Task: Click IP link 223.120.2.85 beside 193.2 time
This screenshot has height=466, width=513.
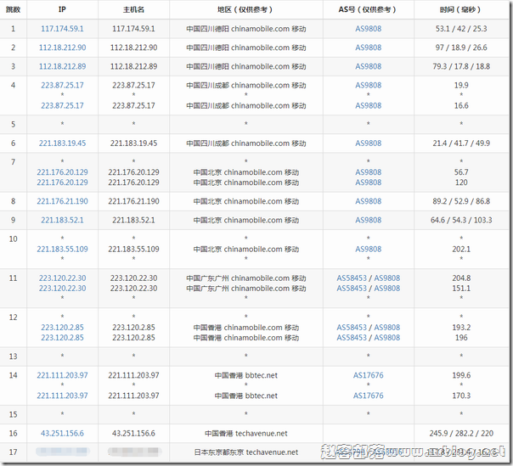Action: tap(62, 328)
